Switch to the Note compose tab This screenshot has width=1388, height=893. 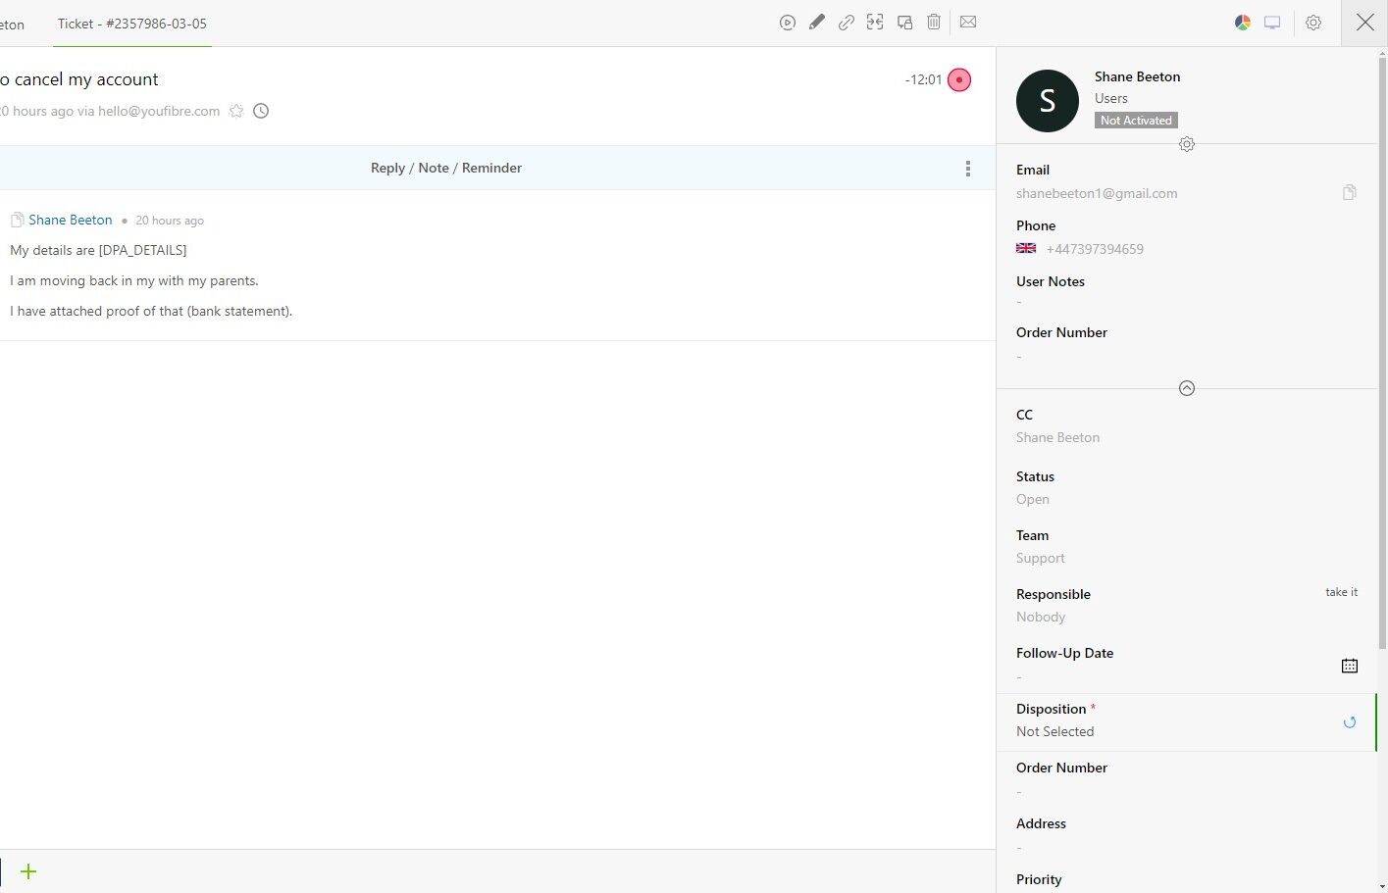[433, 168]
